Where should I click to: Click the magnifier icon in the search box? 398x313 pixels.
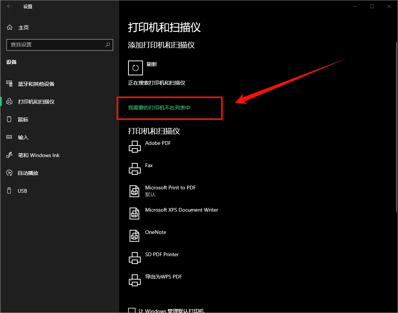click(x=108, y=45)
